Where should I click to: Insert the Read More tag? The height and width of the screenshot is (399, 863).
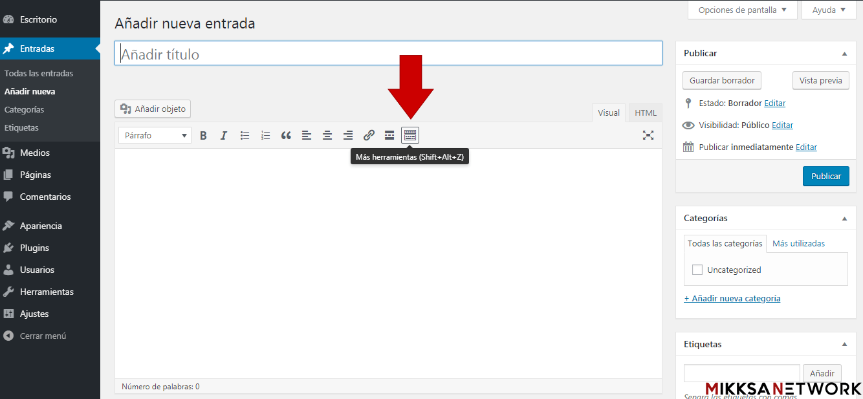[x=389, y=135]
